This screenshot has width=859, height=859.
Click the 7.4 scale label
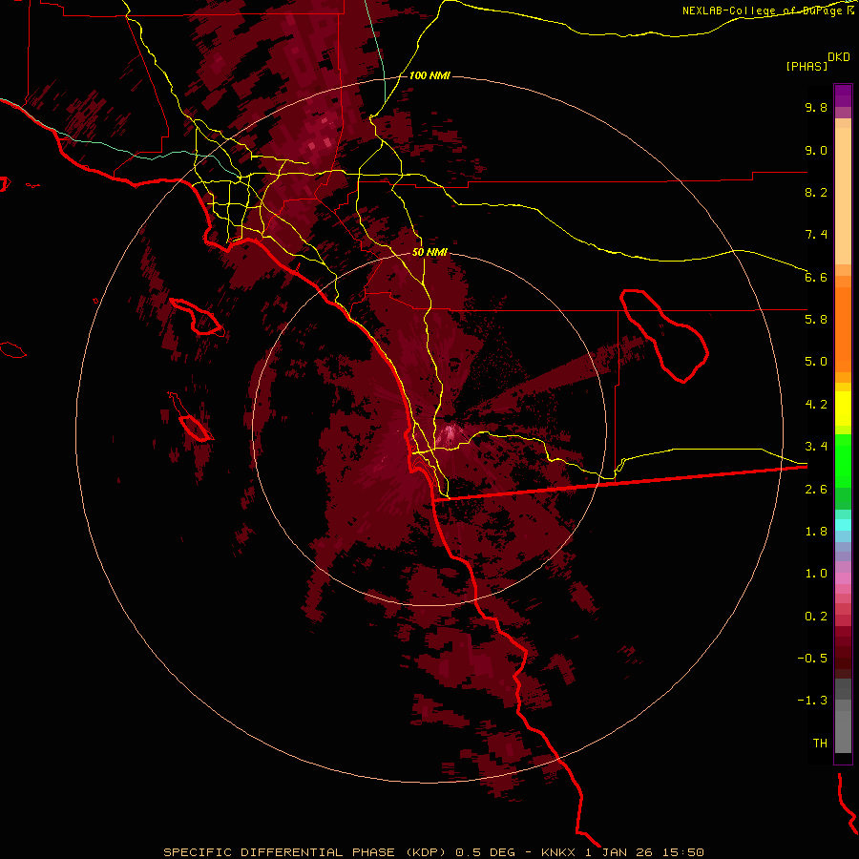816,235
